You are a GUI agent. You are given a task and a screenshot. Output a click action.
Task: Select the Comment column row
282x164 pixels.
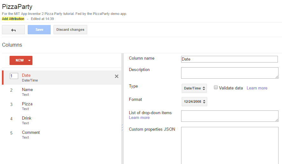tap(62, 135)
